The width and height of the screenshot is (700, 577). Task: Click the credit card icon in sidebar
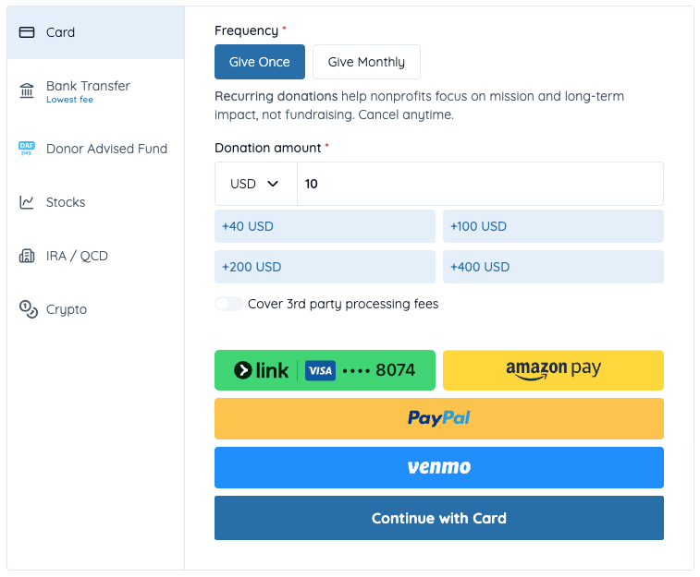pyautogui.click(x=27, y=32)
